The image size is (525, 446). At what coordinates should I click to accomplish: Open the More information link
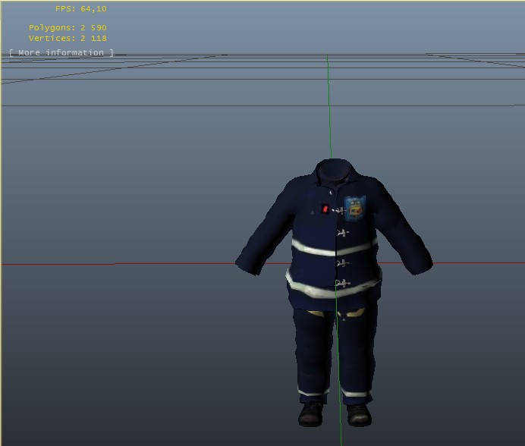click(x=61, y=52)
